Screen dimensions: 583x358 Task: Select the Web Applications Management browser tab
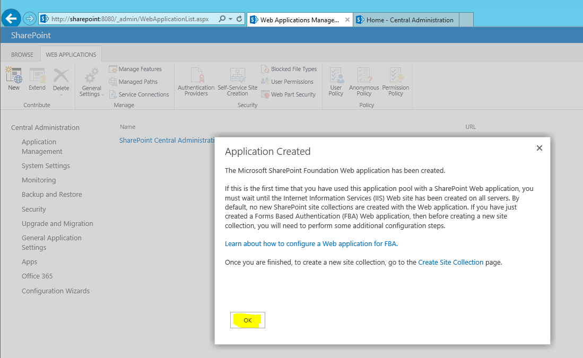299,20
